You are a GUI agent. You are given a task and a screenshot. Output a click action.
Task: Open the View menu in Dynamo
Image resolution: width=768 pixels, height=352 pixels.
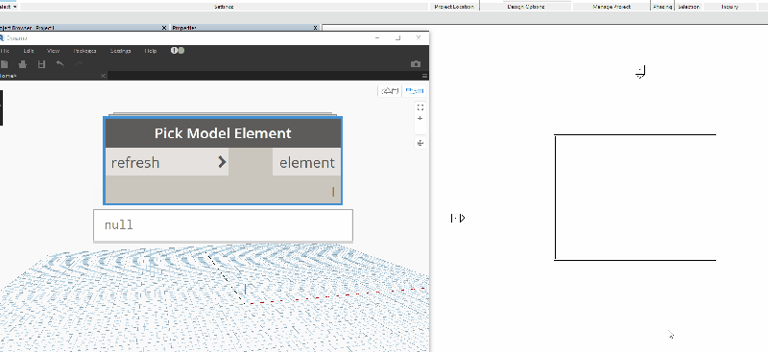(x=53, y=51)
